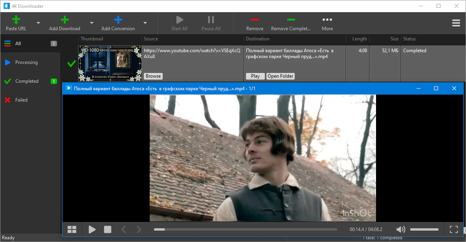Expand the Add Conversion dropdown arrow
This screenshot has height=242, width=466.
(x=145, y=23)
